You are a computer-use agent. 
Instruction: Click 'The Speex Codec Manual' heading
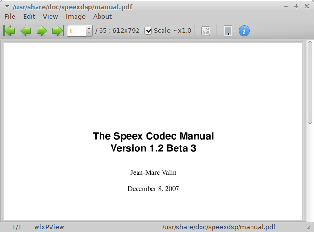click(153, 136)
